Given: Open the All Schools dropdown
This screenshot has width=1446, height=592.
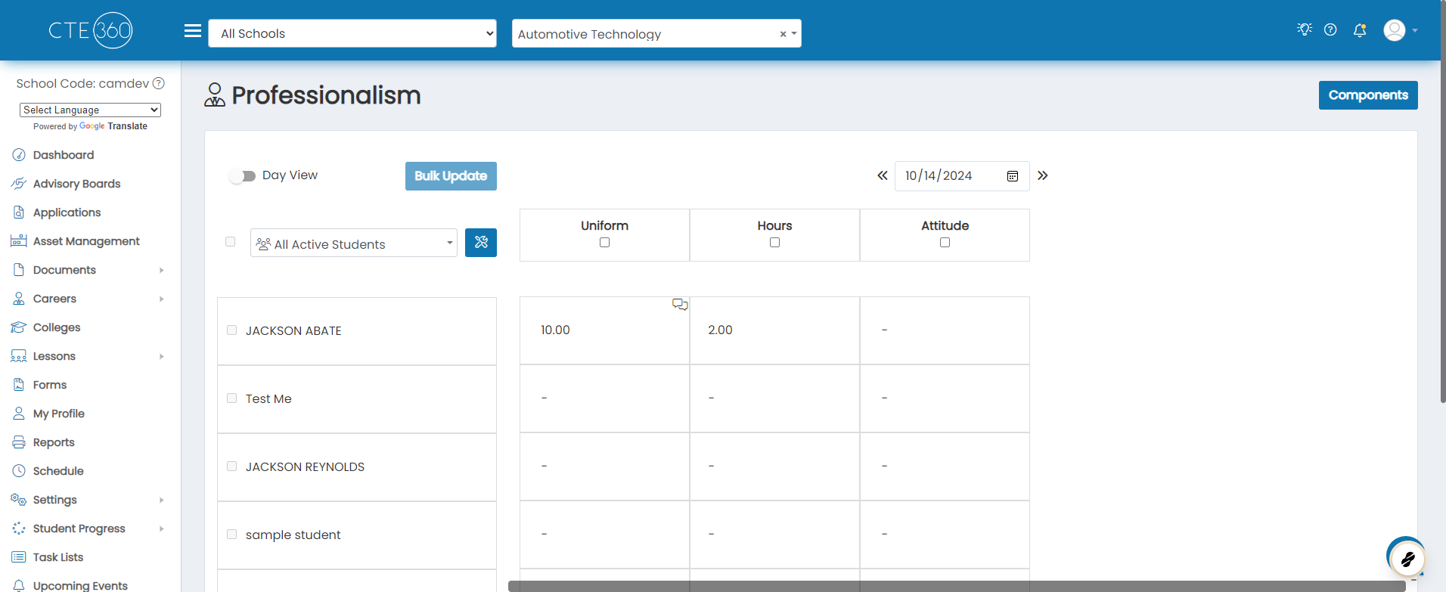Looking at the screenshot, I should coord(352,33).
